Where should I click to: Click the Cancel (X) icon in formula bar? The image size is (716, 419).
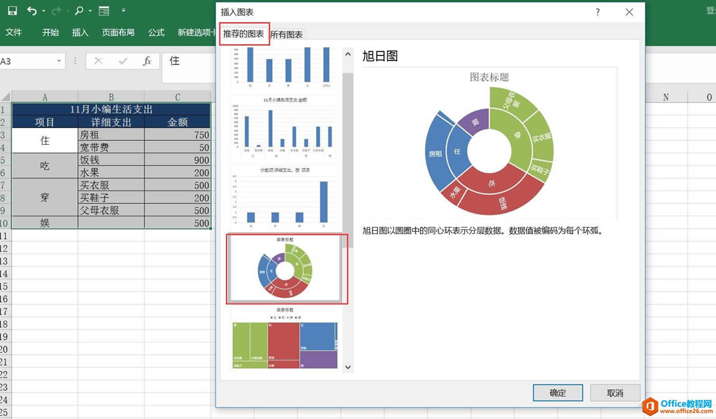tap(97, 61)
